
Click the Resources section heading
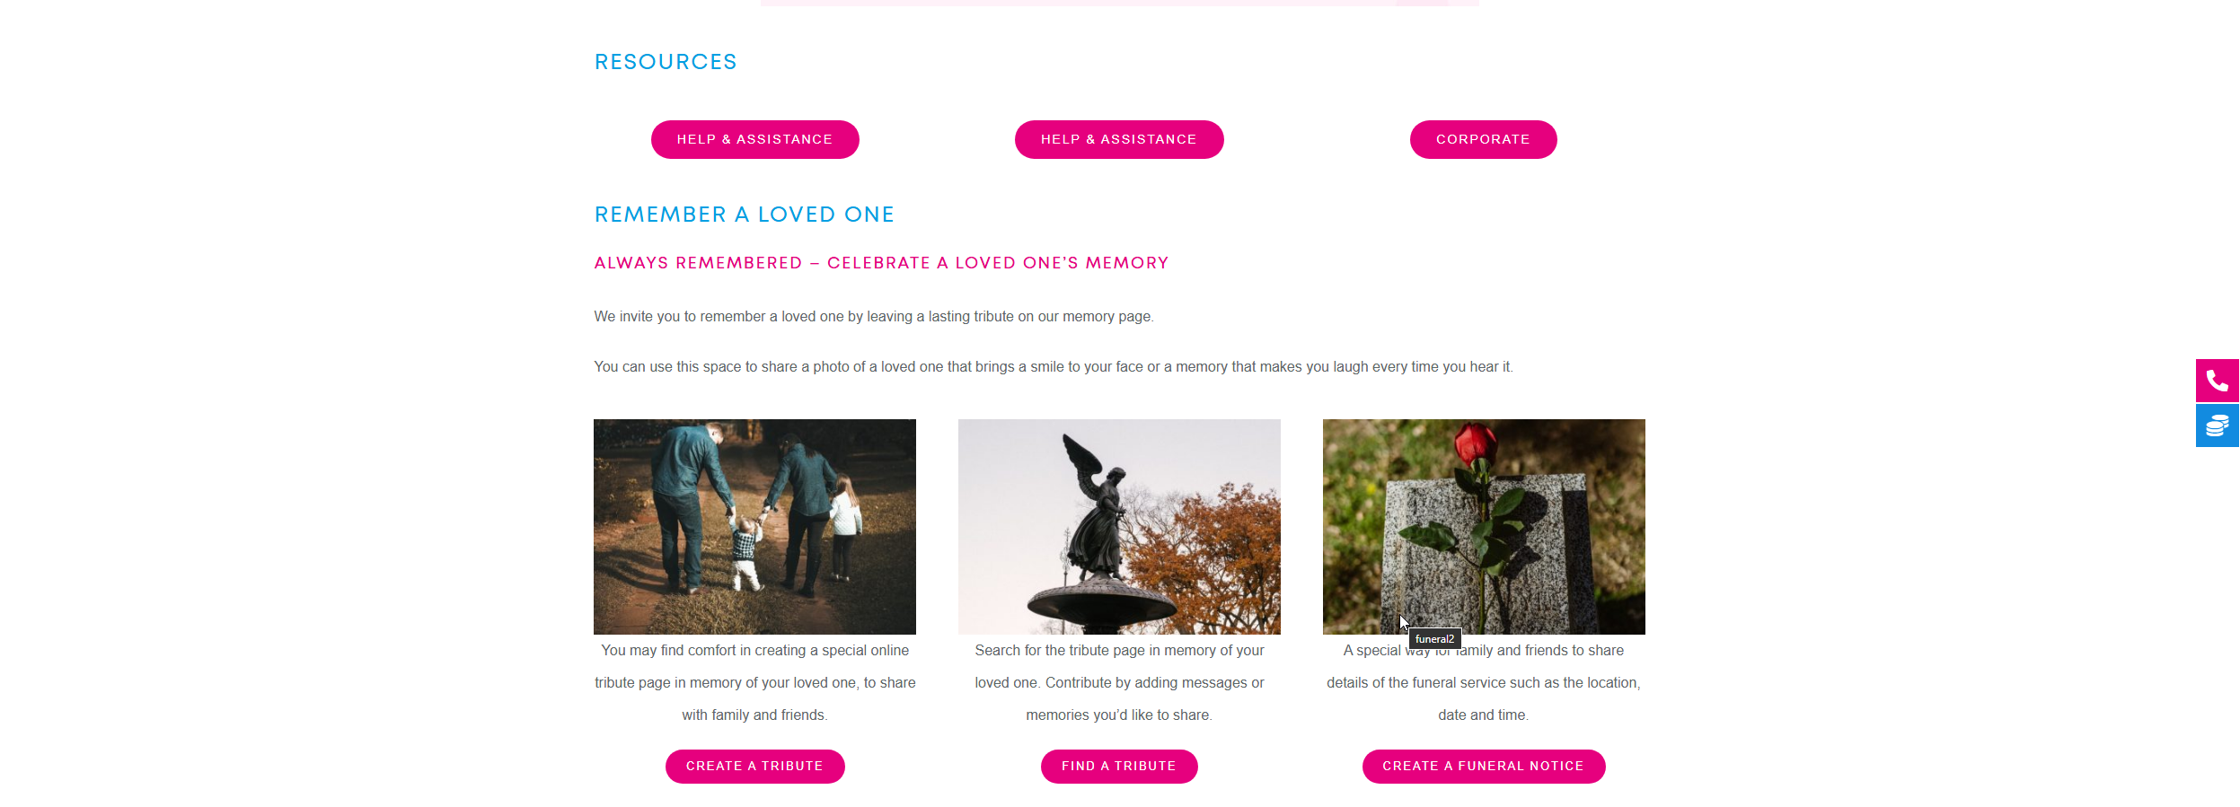[666, 62]
